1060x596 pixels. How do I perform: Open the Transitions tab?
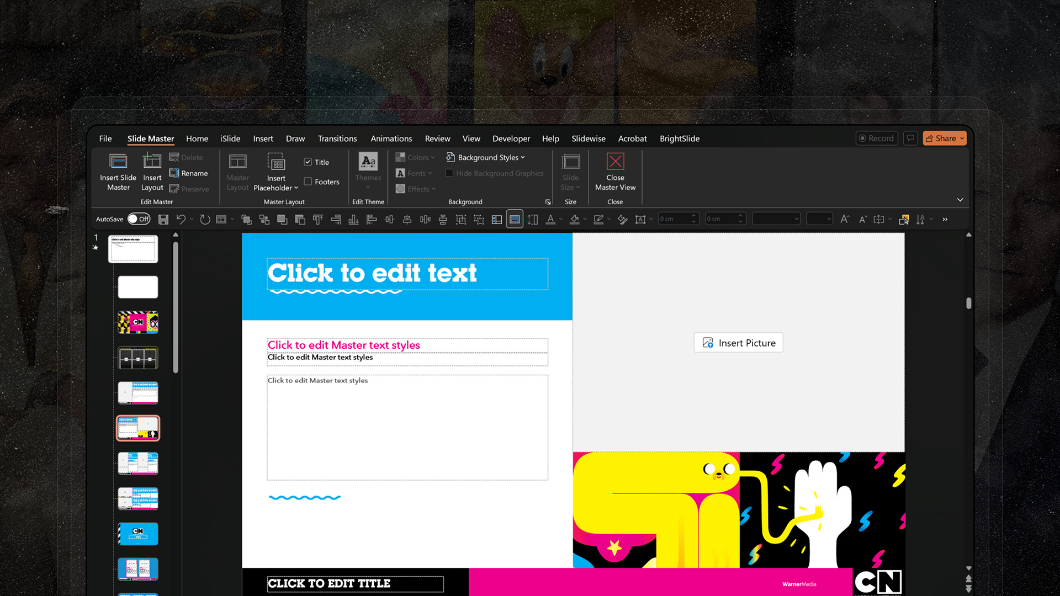(337, 139)
